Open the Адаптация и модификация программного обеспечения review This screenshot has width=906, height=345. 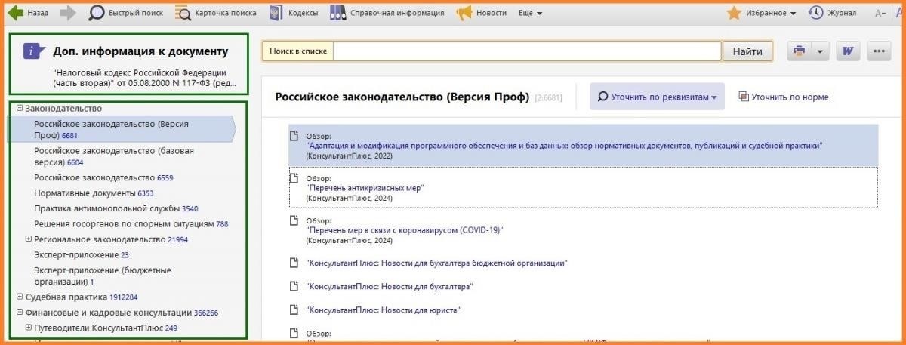pyautogui.click(x=564, y=145)
